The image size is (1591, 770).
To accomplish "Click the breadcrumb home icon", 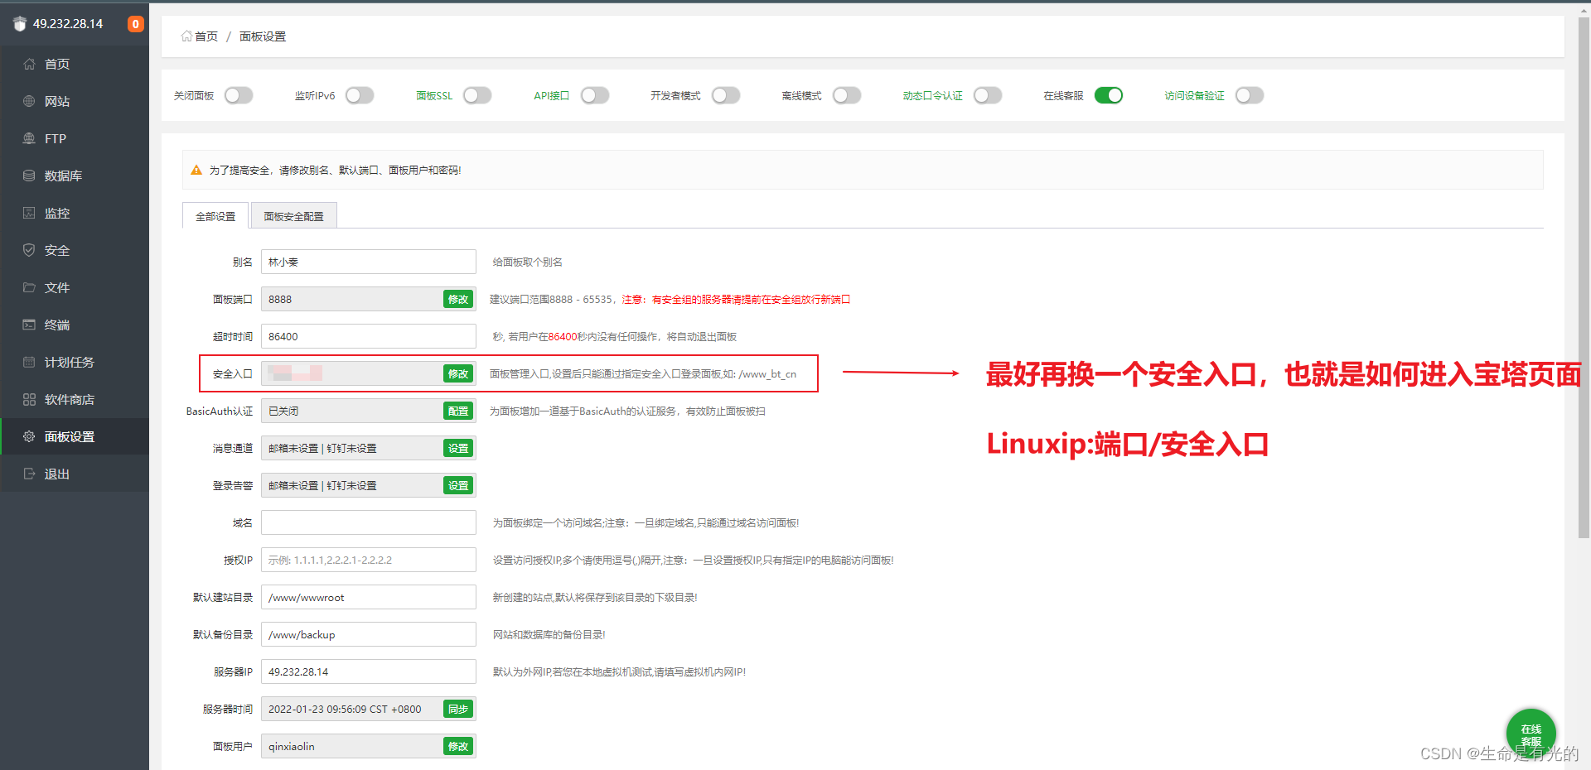I will (186, 36).
